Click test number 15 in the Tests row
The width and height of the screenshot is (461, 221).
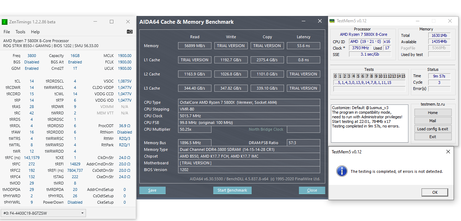(x=403, y=76)
